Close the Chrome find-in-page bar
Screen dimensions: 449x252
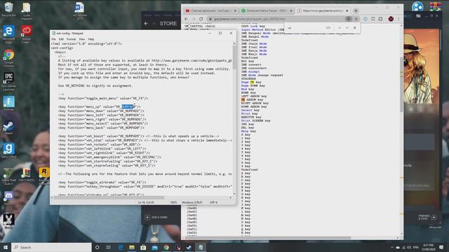tap(355, 28)
